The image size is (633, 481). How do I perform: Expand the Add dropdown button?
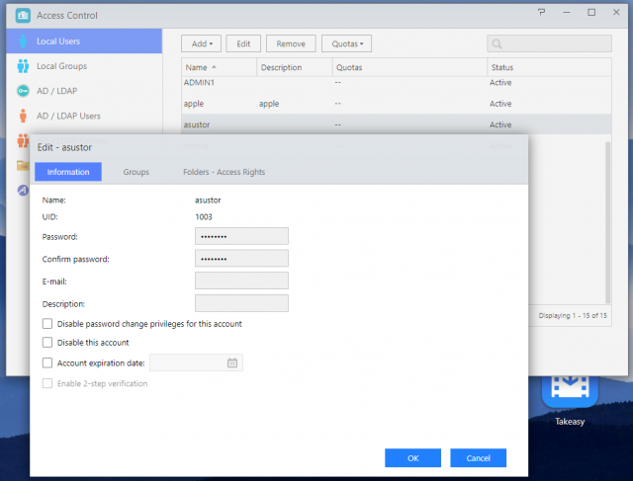coord(201,43)
